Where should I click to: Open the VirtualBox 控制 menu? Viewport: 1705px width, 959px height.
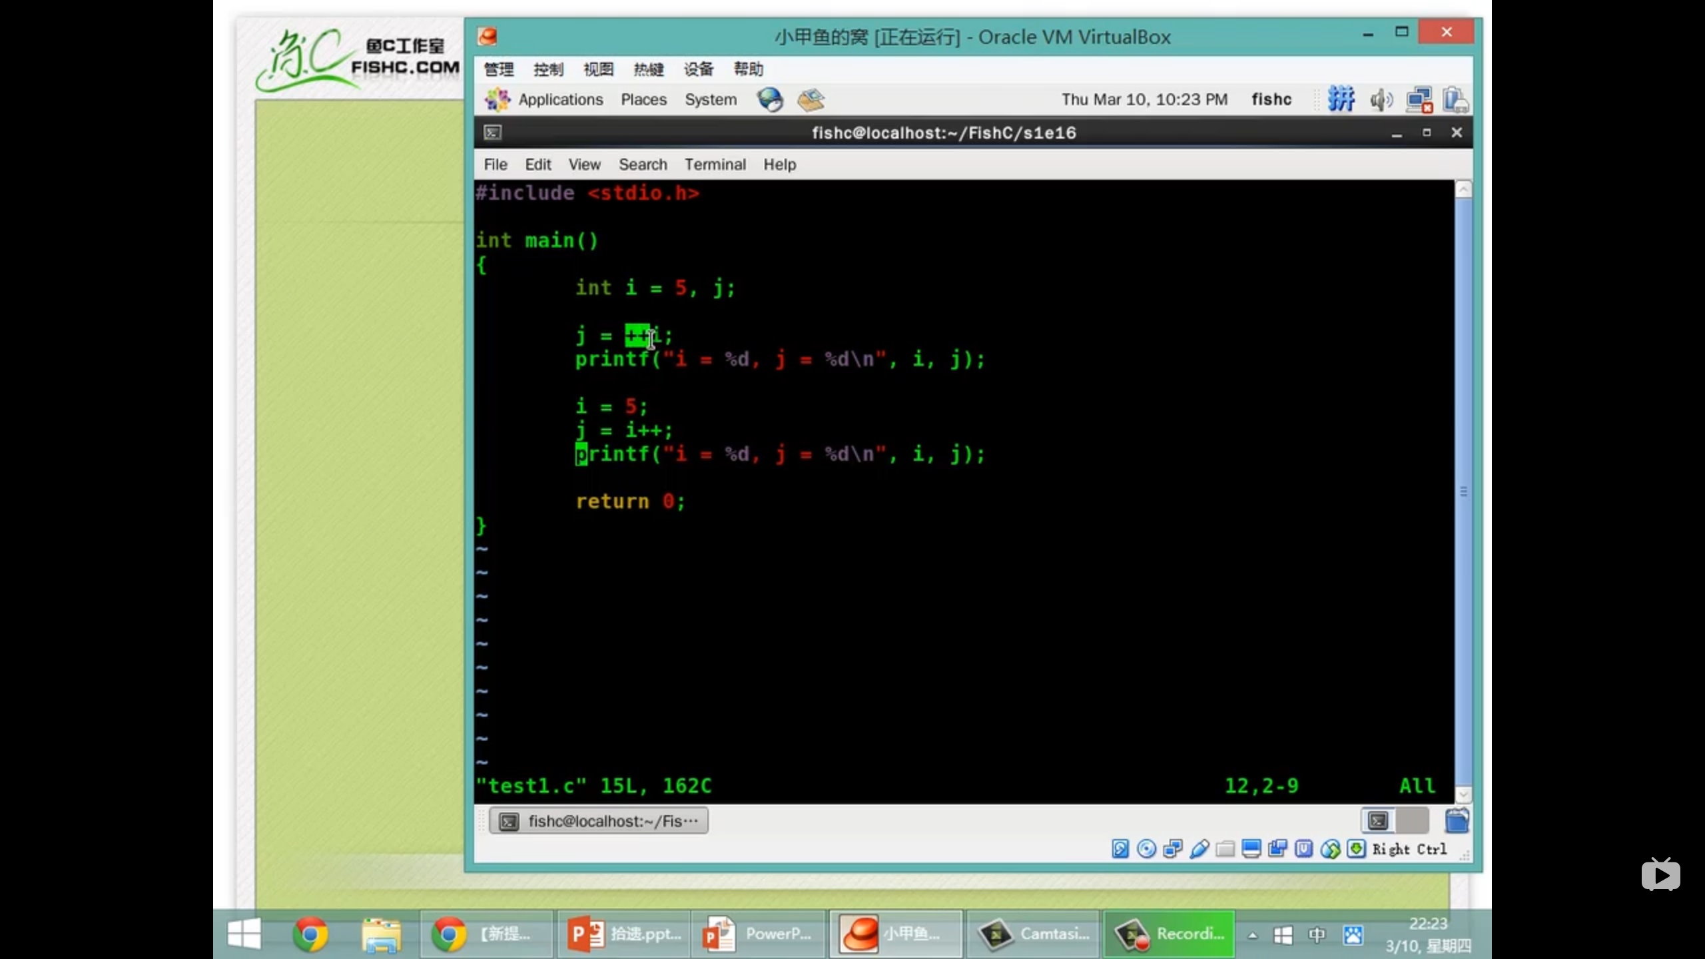(x=548, y=69)
